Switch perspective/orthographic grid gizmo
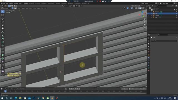Viewport: 178px width, 100px height. coord(145,27)
